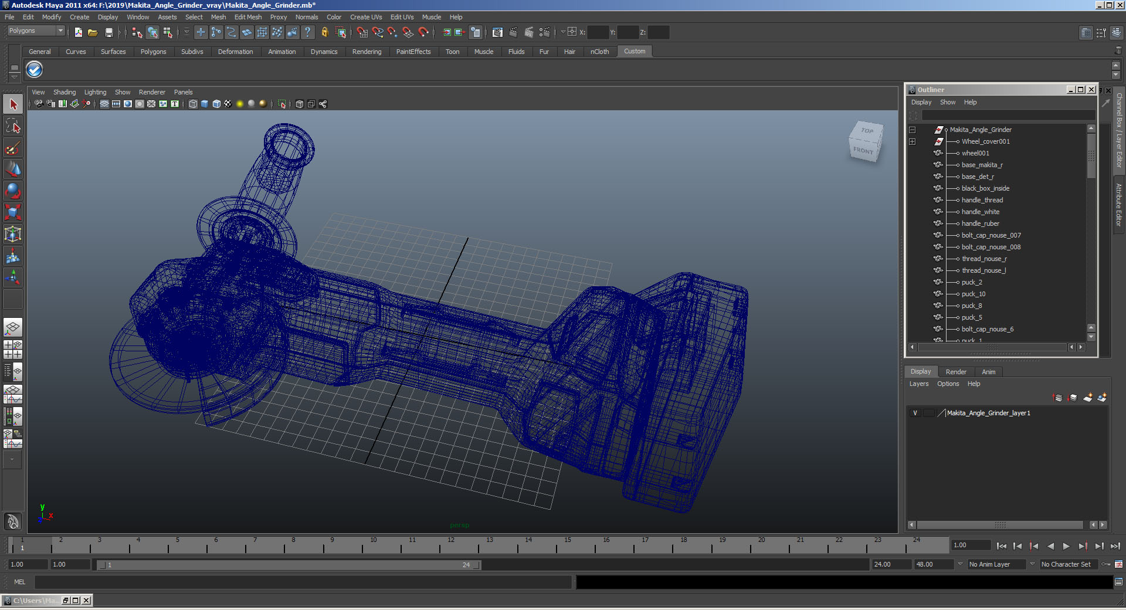The width and height of the screenshot is (1126, 610).
Task: Activate the Scale tool cube icon
Action: [13, 212]
